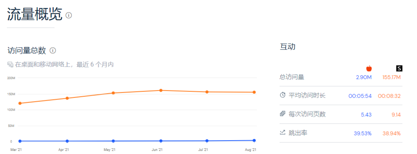The height and width of the screenshot is (154, 417).
Task: Click the chart icon beside 跳出率
Action: tap(283, 132)
